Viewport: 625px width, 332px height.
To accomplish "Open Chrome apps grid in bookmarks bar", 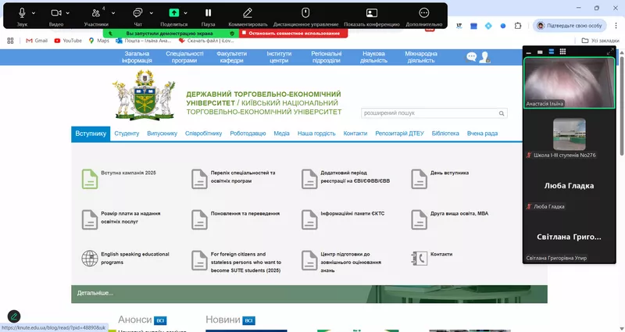I will 10,41.
